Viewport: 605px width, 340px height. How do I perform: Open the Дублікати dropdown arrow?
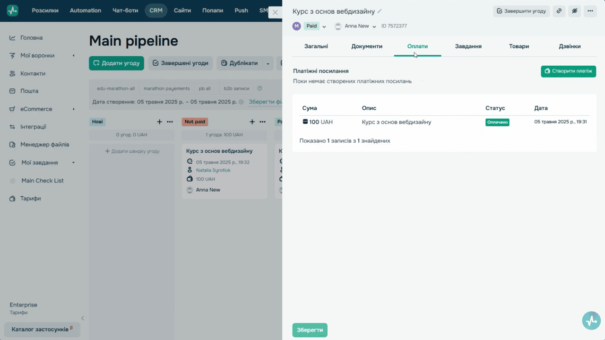[268, 63]
